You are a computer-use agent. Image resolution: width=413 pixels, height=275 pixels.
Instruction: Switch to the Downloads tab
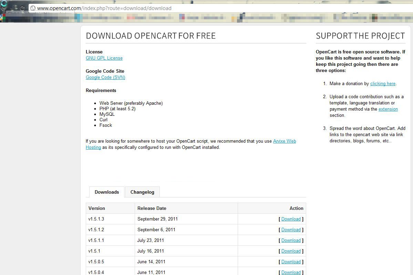pos(107,192)
